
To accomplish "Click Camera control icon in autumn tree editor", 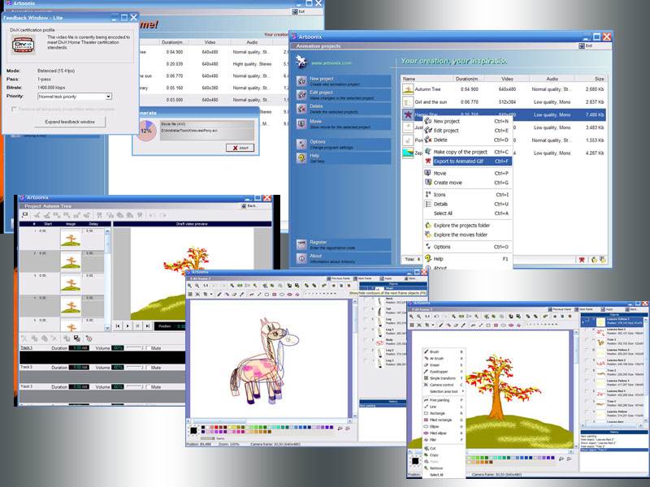I will (419, 325).
